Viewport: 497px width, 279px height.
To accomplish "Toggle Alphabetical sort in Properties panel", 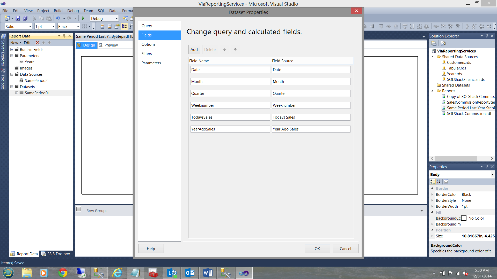I will (438, 182).
